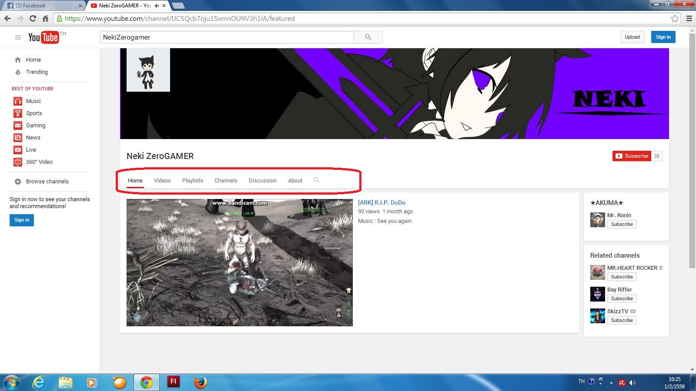Play the ARK featured video thumbnail
This screenshot has width=696, height=391.
240,262
